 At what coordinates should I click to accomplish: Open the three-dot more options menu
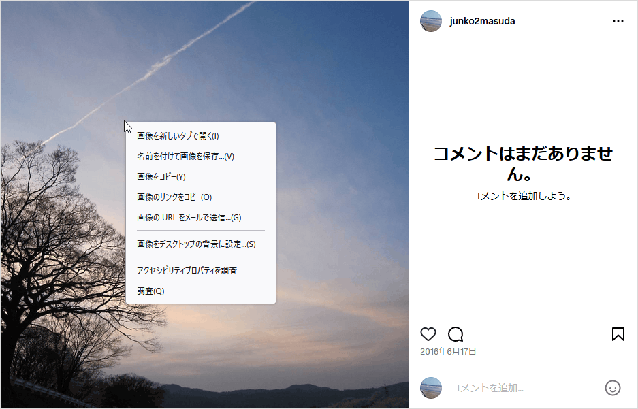(x=618, y=21)
